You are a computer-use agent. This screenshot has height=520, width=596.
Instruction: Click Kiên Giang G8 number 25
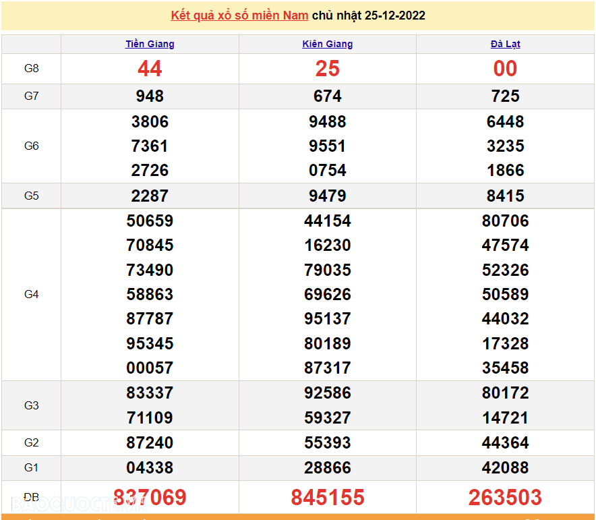pos(328,69)
